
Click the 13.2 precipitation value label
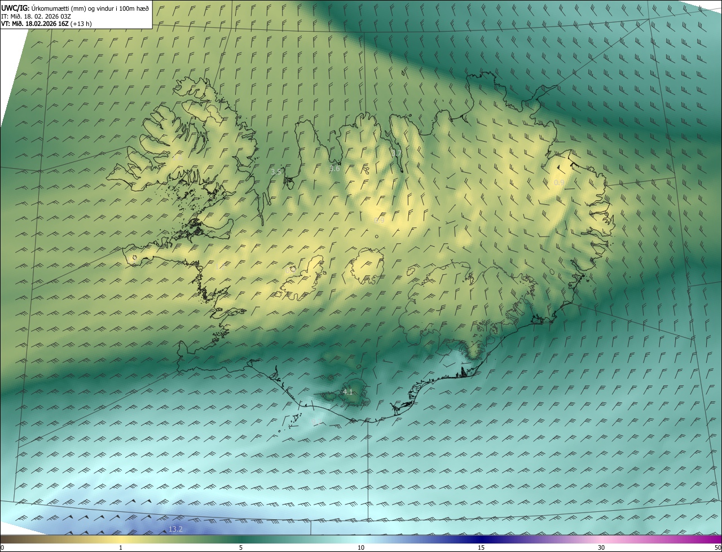click(176, 529)
